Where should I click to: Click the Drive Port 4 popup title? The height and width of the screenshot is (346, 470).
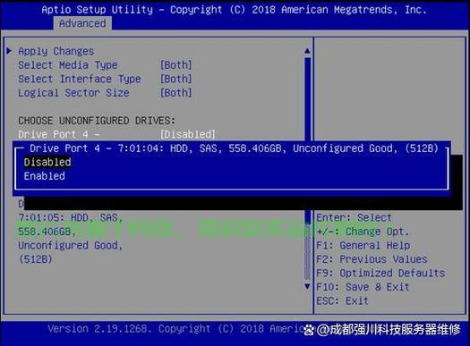click(234, 148)
